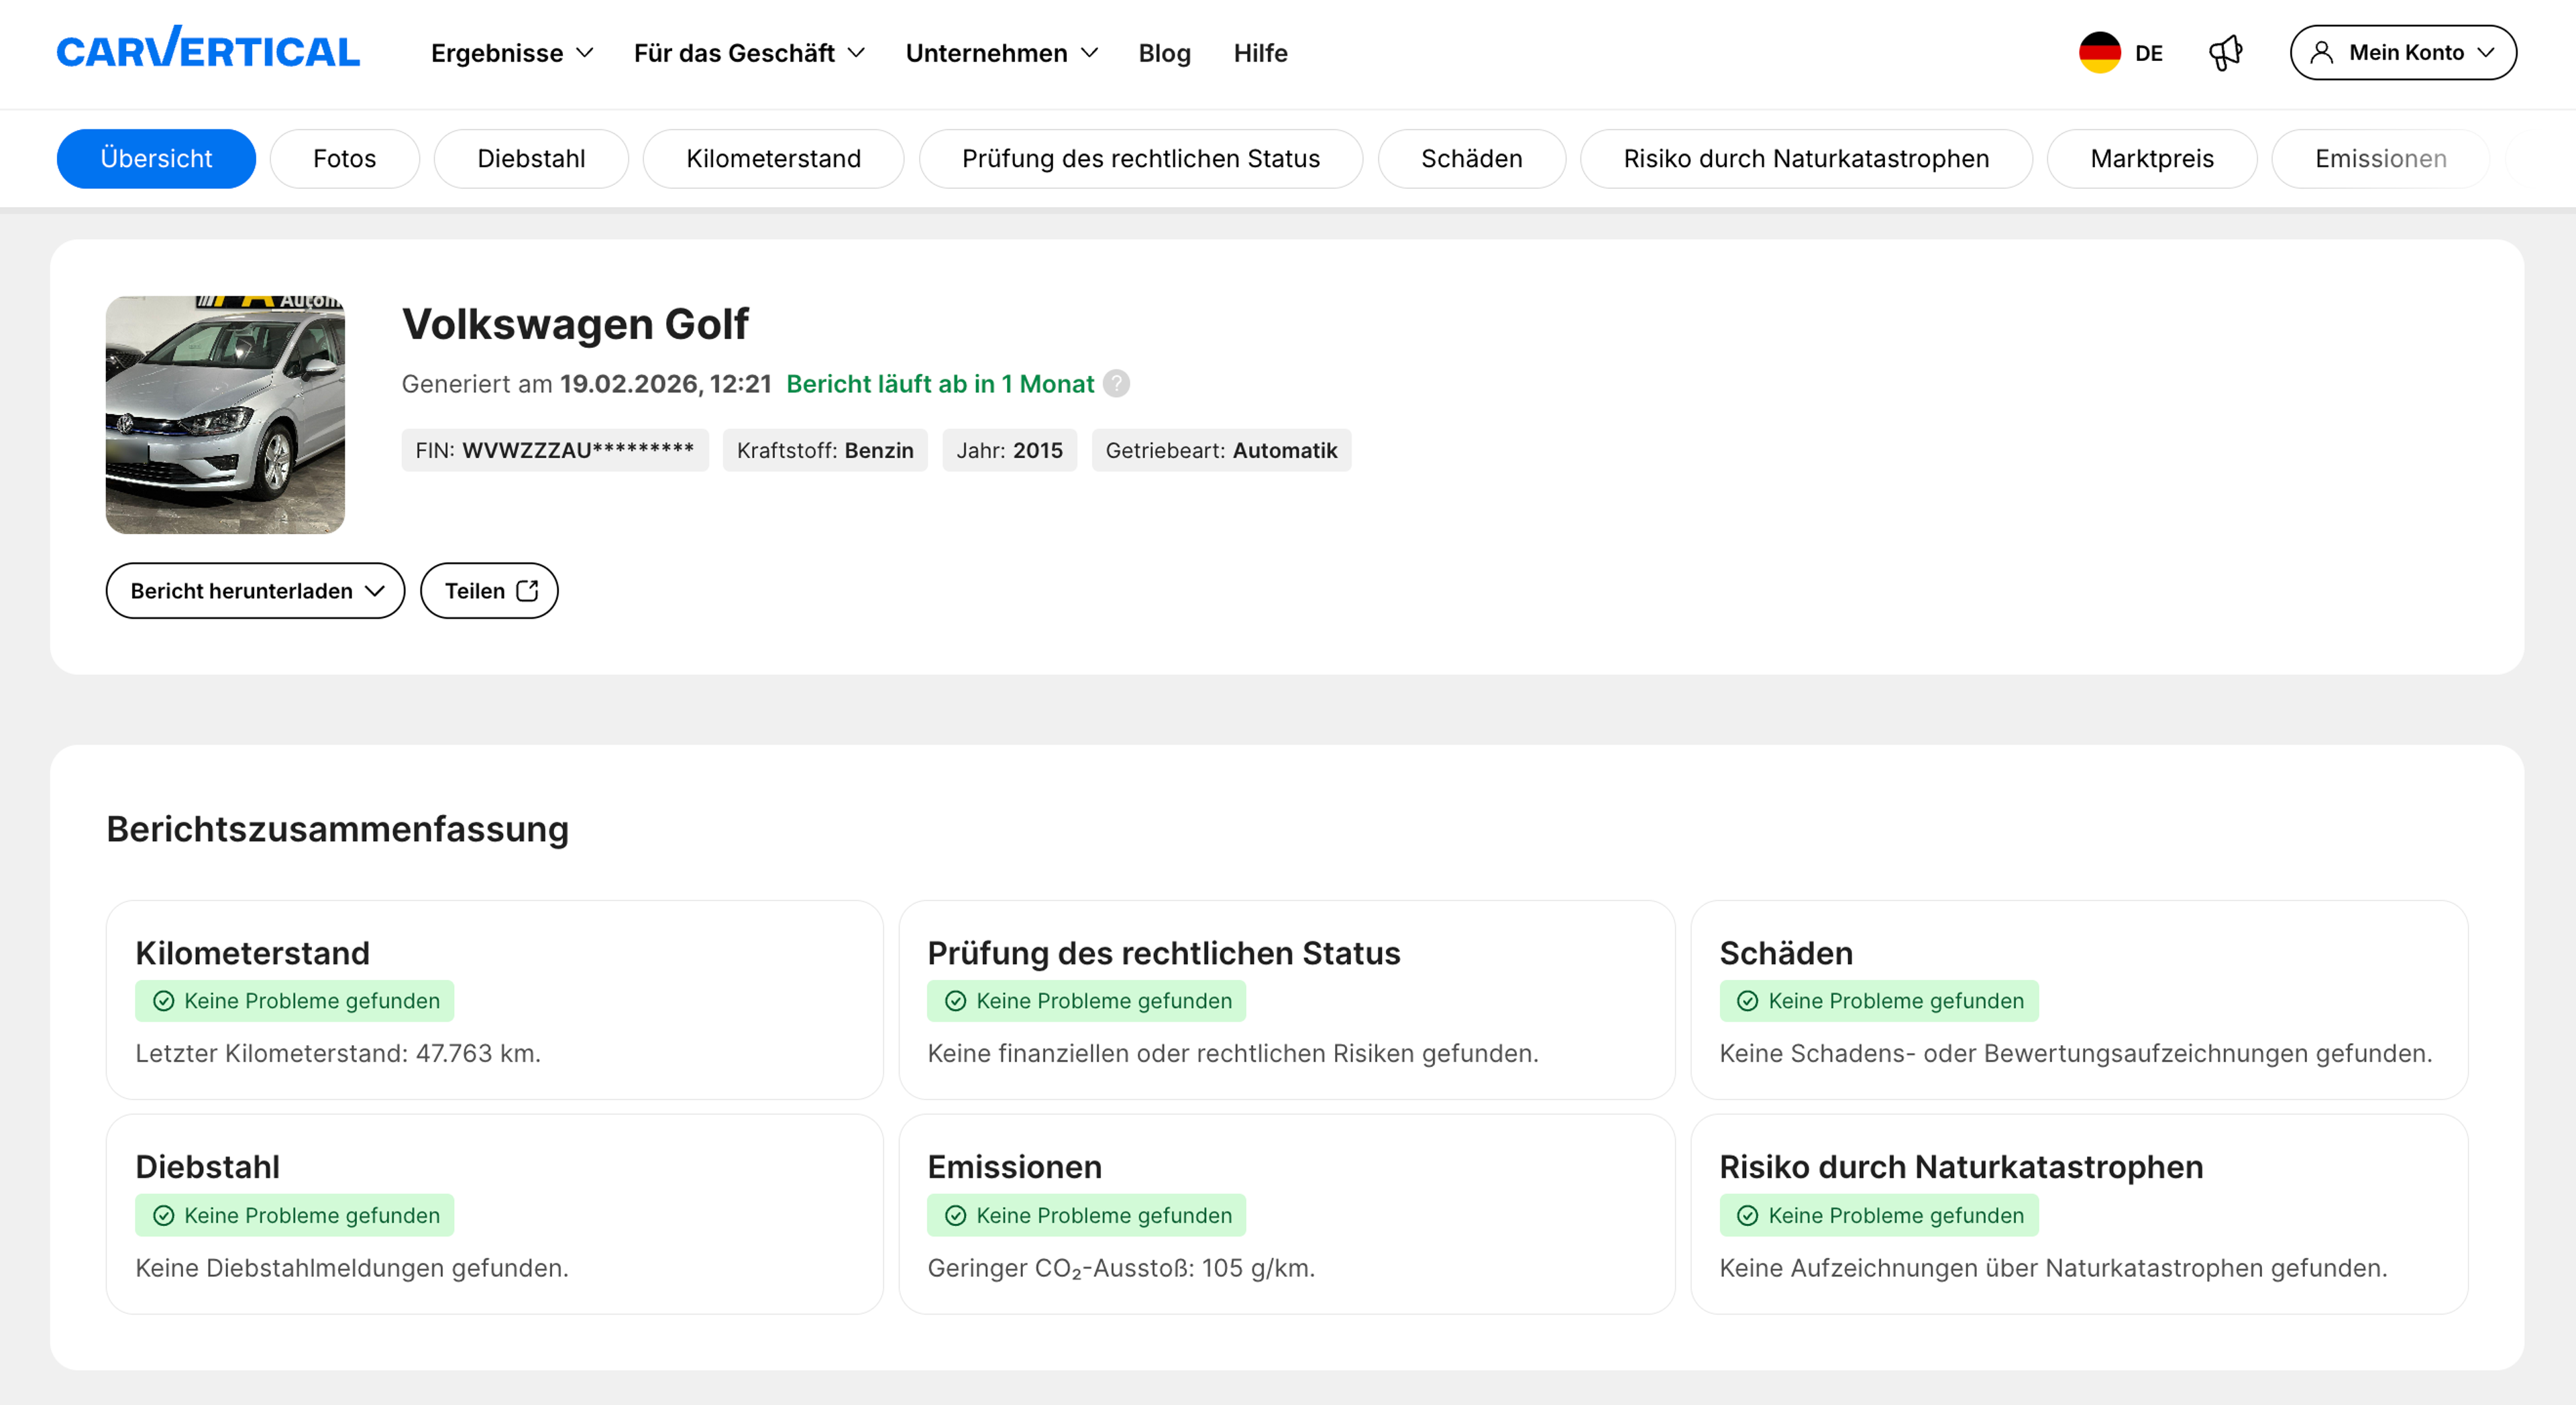Click the Berichtszusammenfassung heading
Image resolution: width=2576 pixels, height=1405 pixels.
[338, 829]
